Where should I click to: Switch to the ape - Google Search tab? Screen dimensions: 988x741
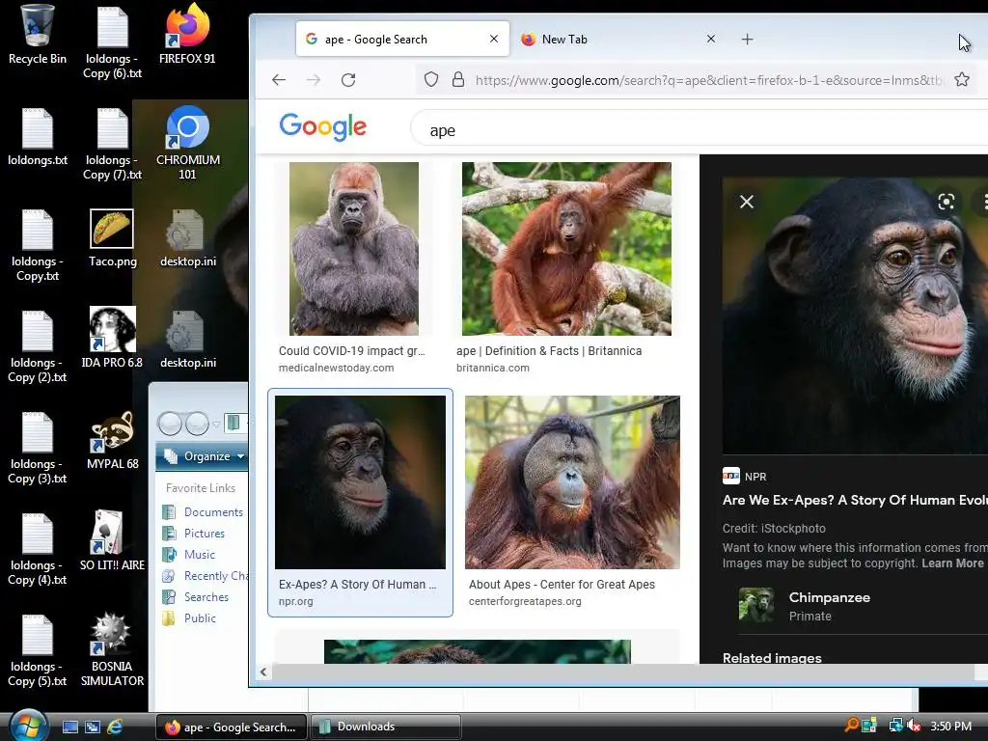pyautogui.click(x=402, y=39)
